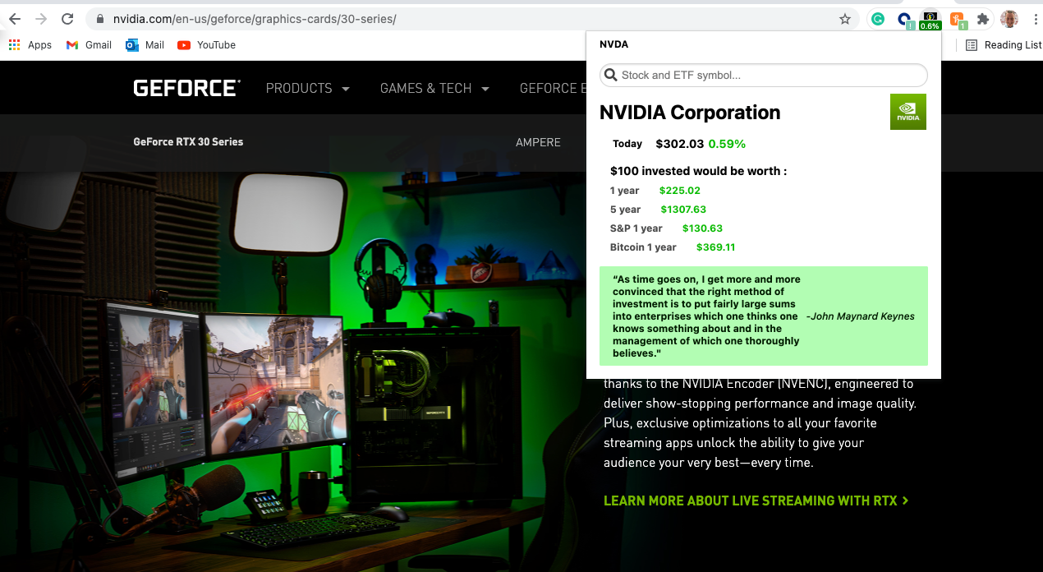1043x572 pixels.
Task: Open the YouTube bookmark
Action: 207,45
